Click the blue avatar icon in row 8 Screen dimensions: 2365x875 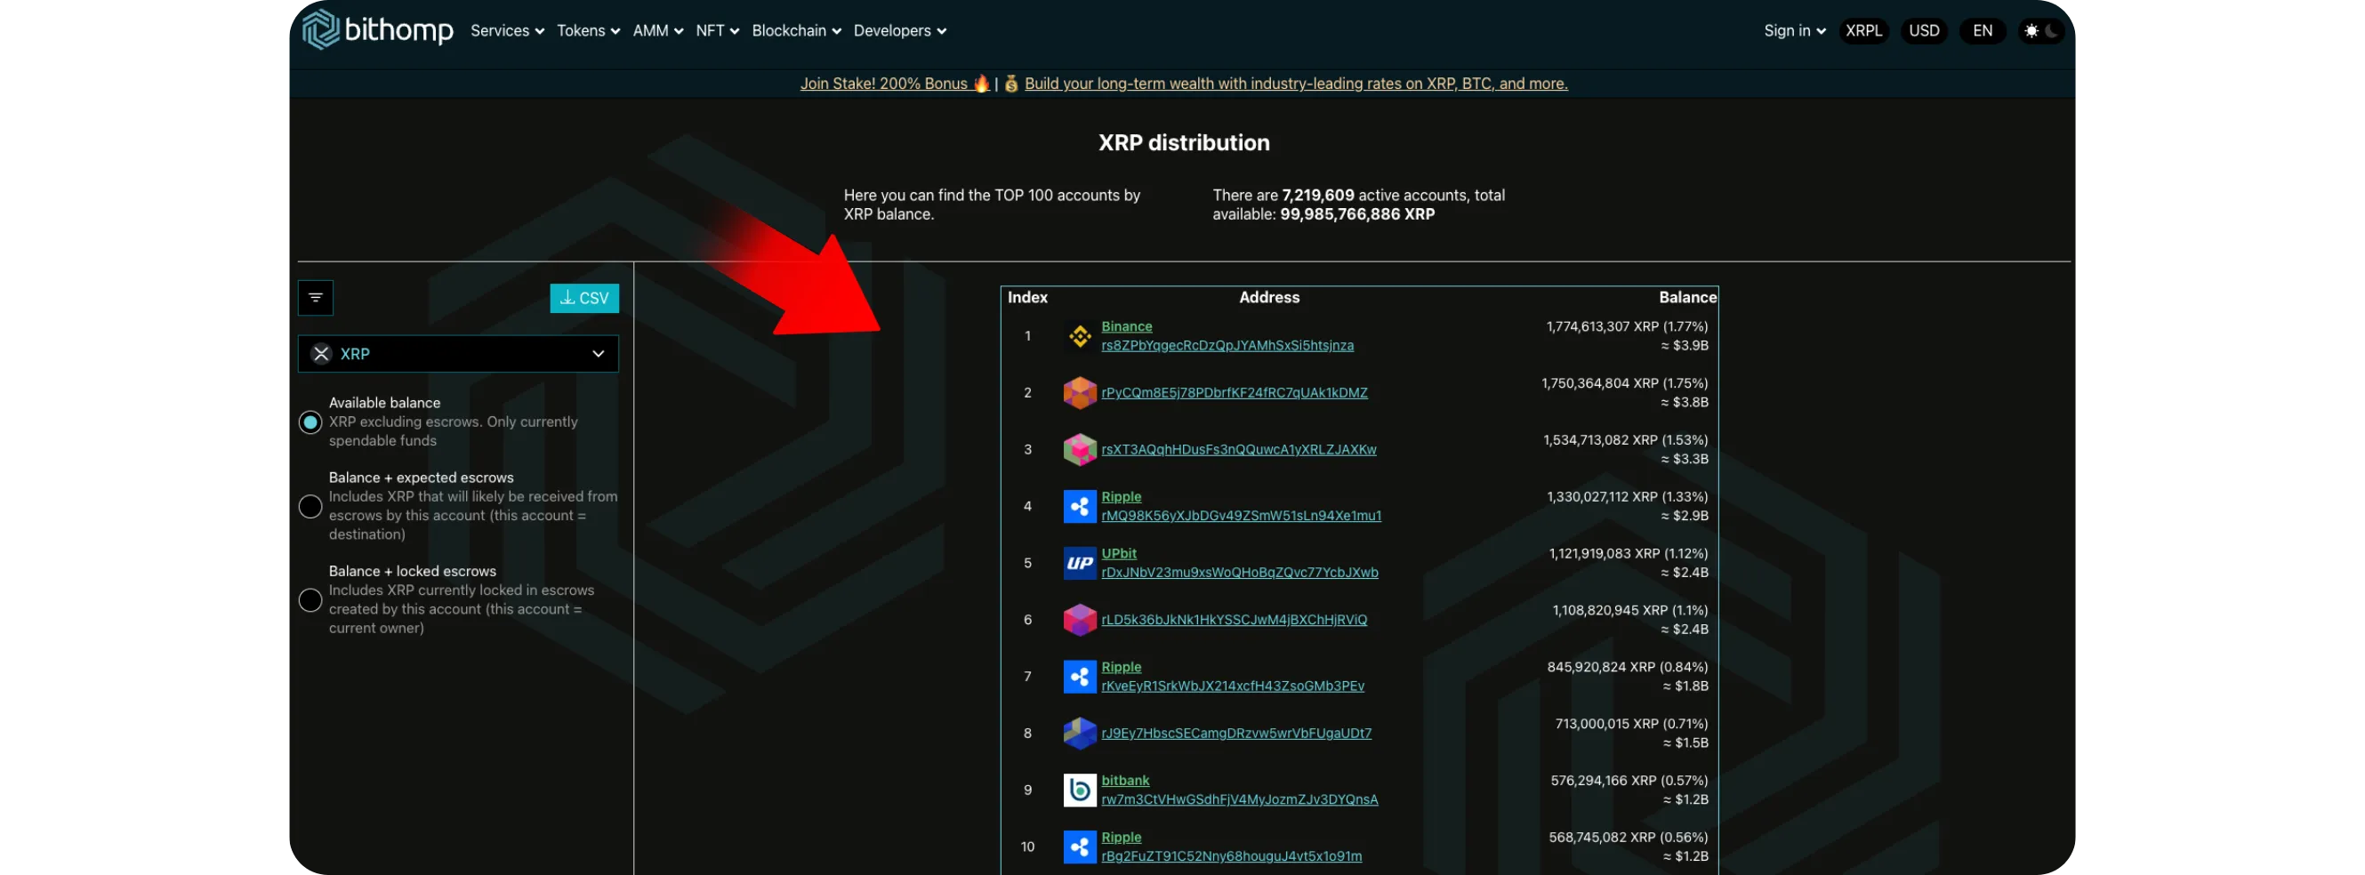coord(1080,733)
